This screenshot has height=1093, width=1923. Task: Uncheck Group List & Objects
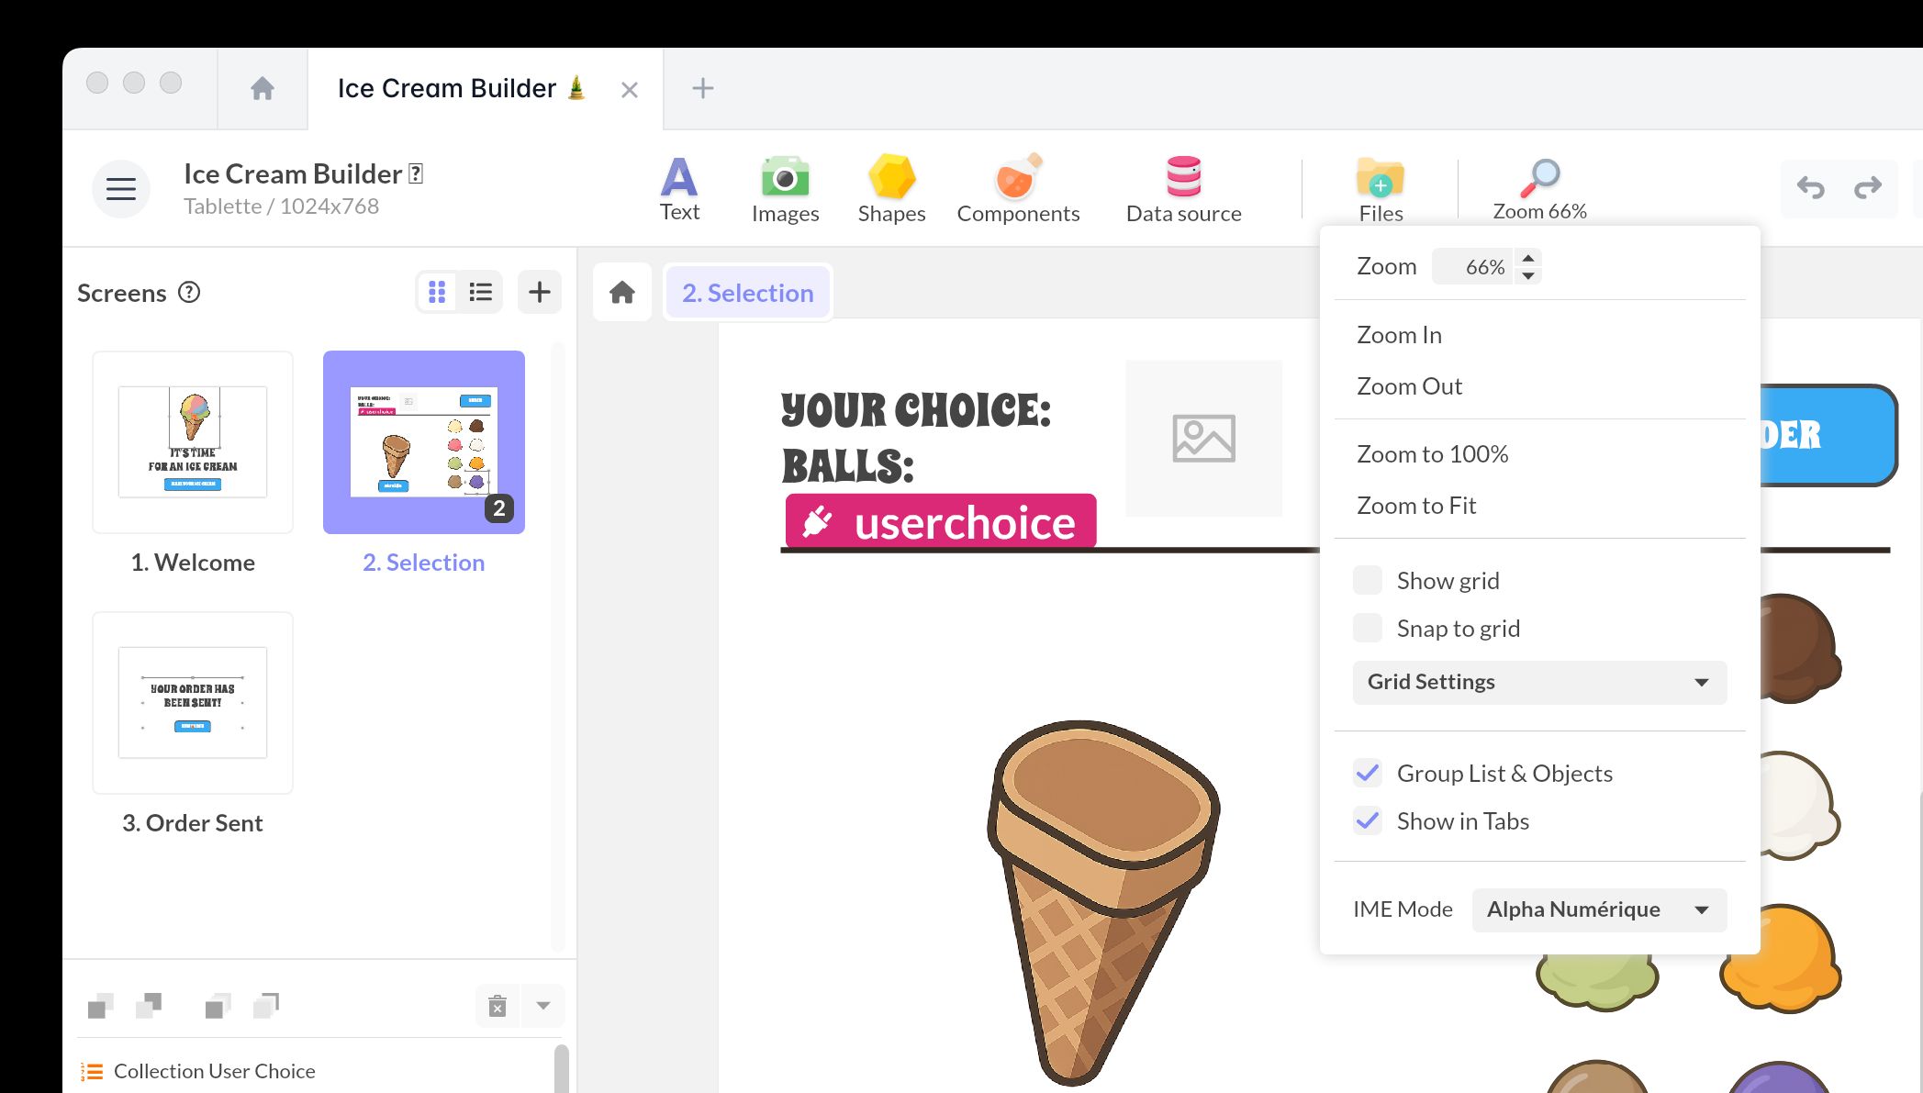1367,773
